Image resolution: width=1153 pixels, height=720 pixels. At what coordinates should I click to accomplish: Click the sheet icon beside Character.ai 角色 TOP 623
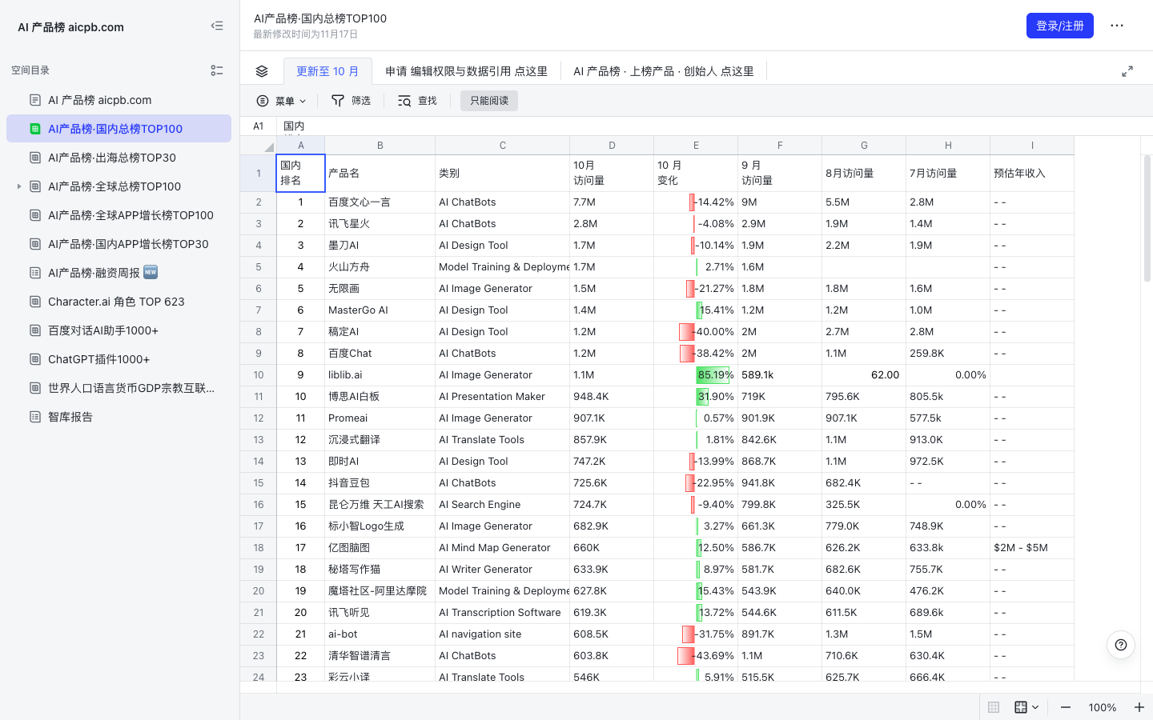(35, 302)
